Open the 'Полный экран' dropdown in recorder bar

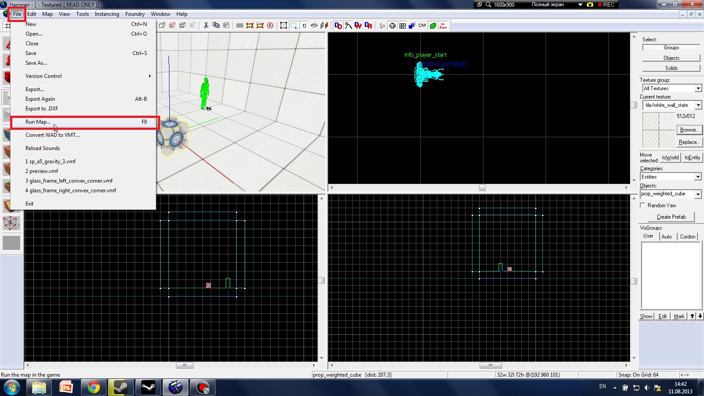tap(580, 4)
